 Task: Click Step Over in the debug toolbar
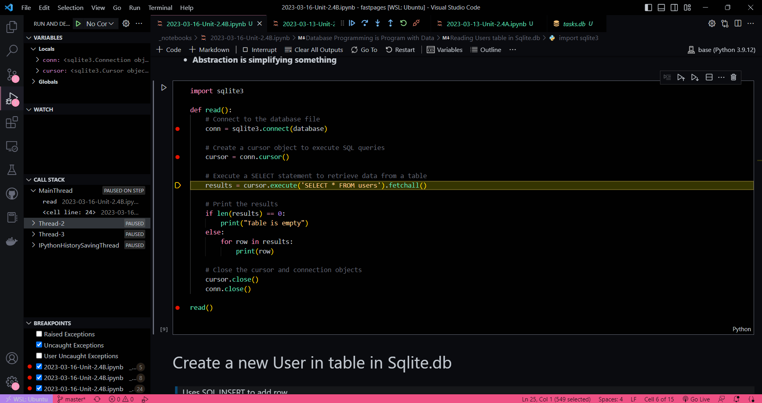coord(365,23)
